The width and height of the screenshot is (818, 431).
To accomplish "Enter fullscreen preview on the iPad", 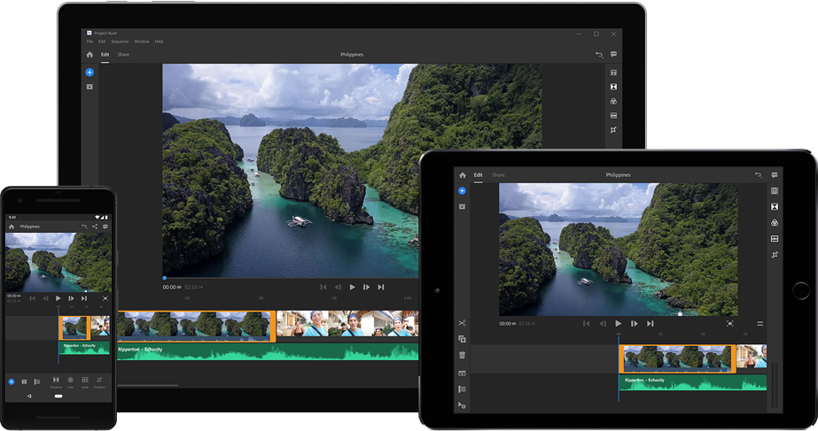I will click(x=730, y=324).
